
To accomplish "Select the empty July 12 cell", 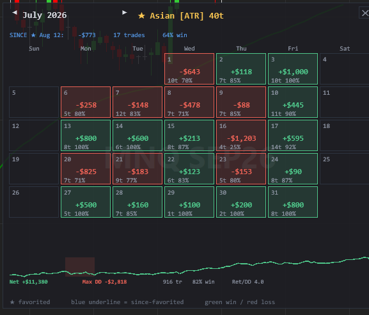I will tap(34, 135).
